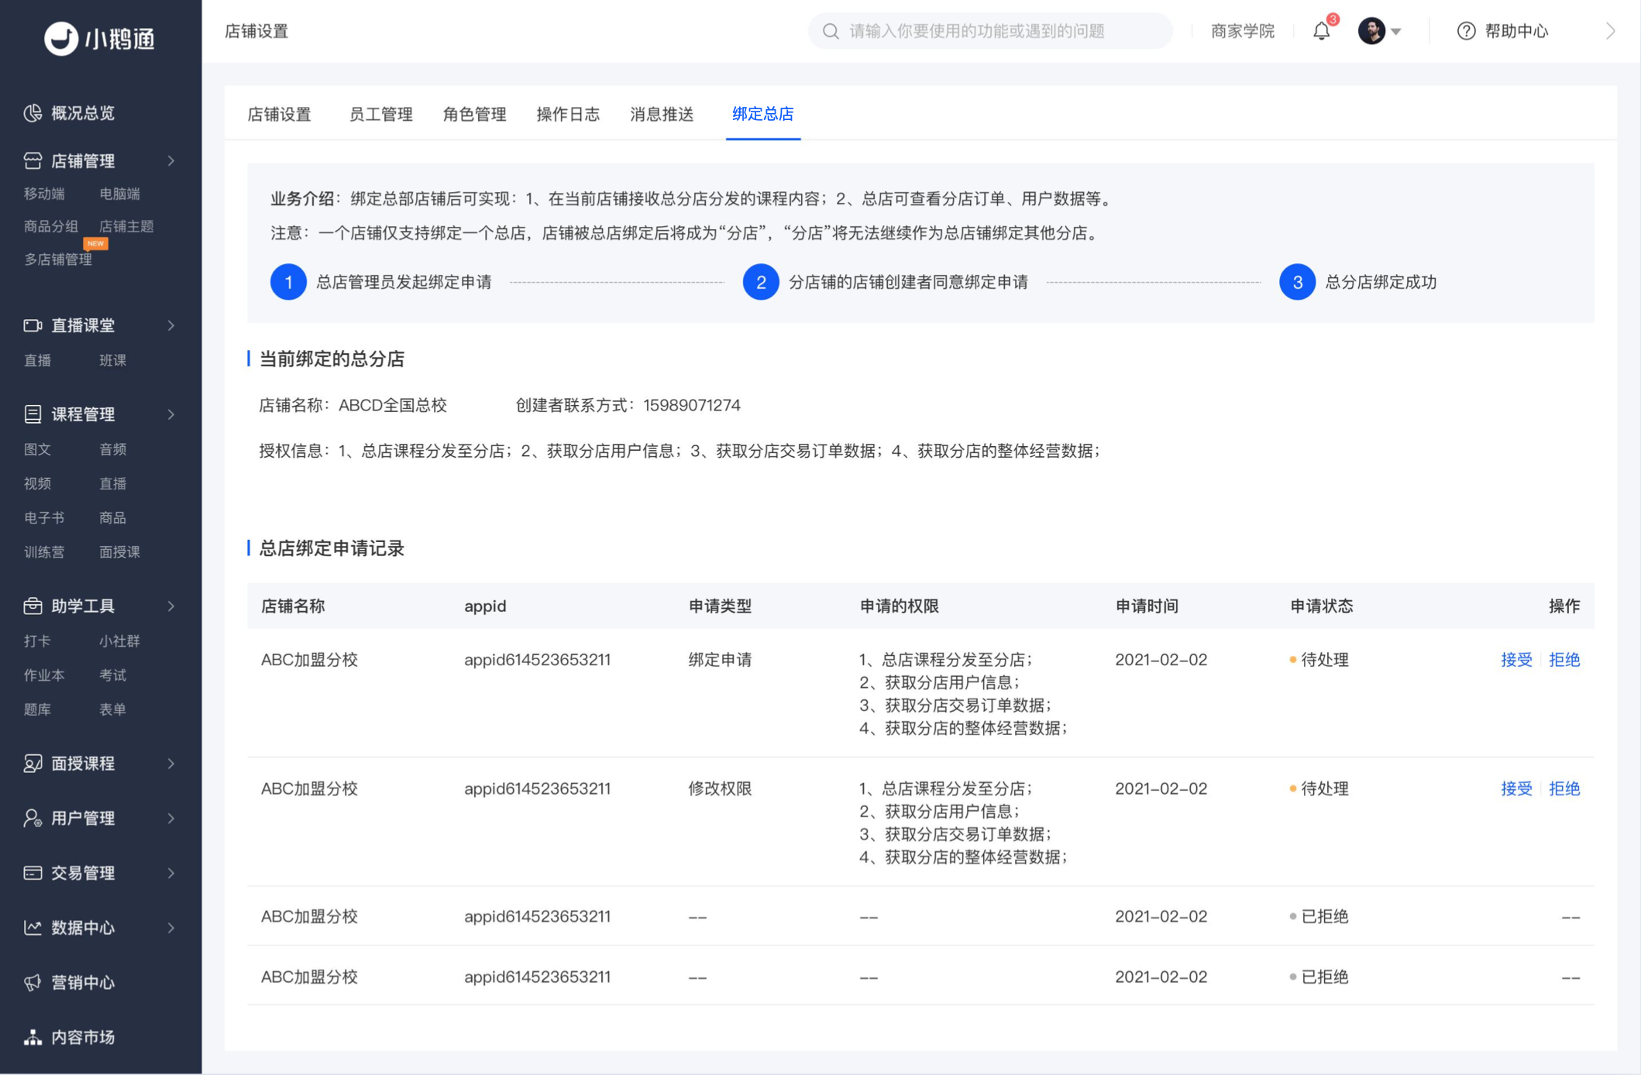Click the 概况总览 overview icon
This screenshot has height=1075, width=1641.
33,113
